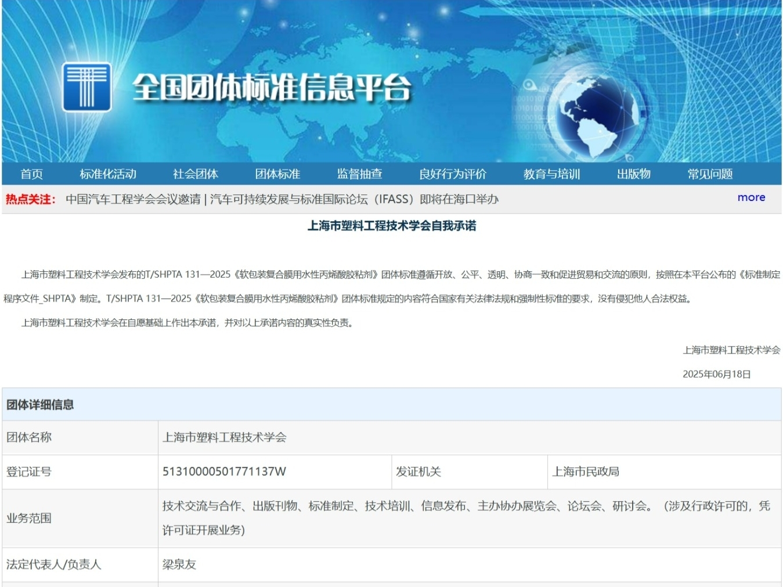
Task: Select 社会团体 from the navigation bar
Action: [196, 174]
